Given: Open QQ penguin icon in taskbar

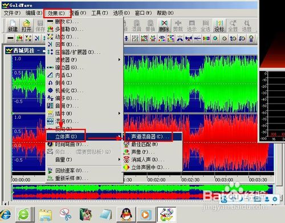Looking at the screenshot, I should [x=126, y=214].
